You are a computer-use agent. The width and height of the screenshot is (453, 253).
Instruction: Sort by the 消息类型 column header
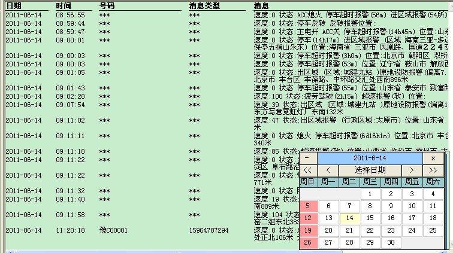point(204,6)
